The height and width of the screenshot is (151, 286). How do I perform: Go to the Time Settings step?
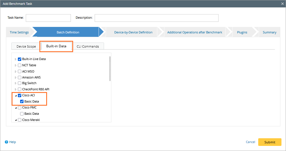pyautogui.click(x=19, y=32)
